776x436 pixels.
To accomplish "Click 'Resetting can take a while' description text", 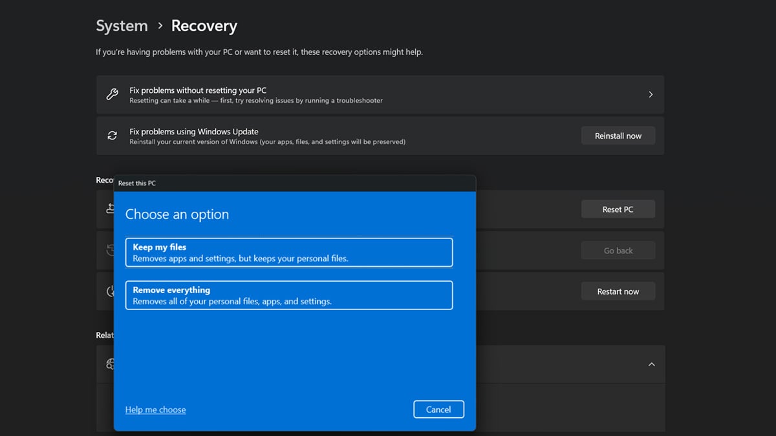I will click(x=256, y=101).
